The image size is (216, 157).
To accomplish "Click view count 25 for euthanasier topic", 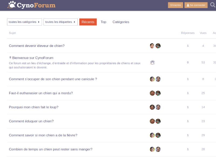I will coord(203,93).
